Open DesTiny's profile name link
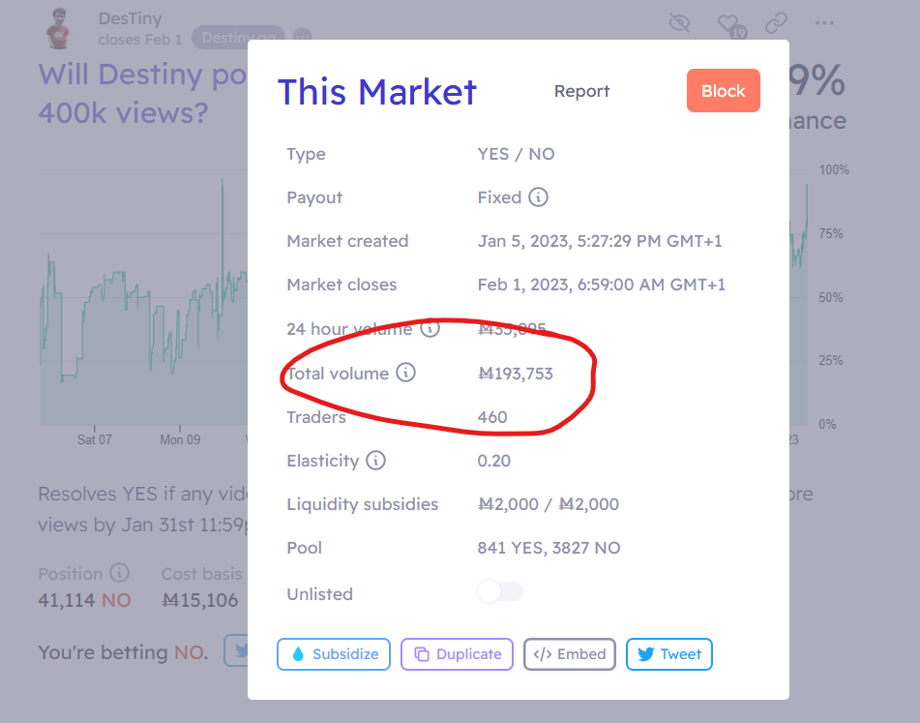The height and width of the screenshot is (723, 920). point(131,18)
